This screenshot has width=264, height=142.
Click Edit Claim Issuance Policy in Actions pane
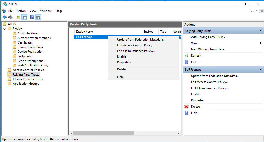pos(210,88)
